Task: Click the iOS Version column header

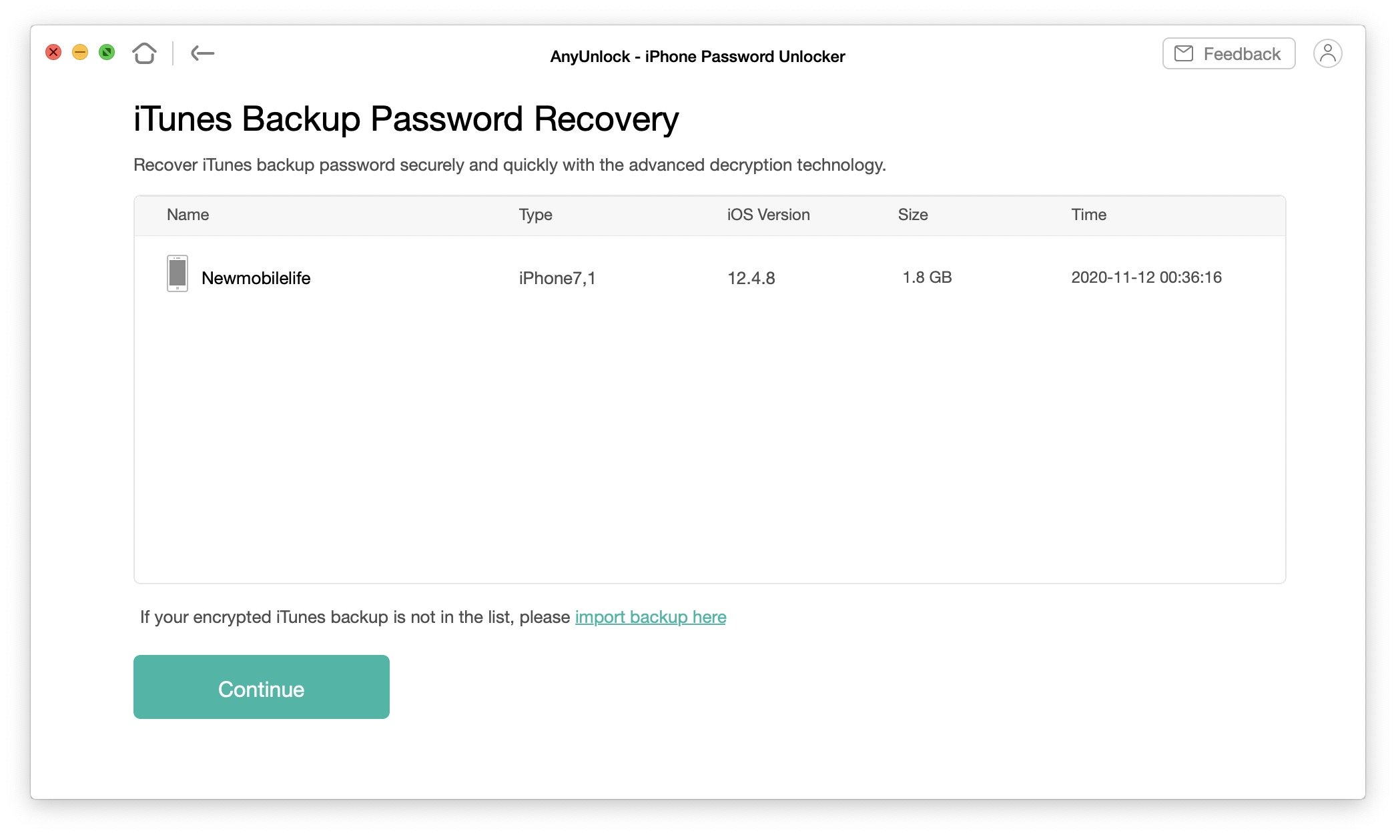Action: click(767, 214)
